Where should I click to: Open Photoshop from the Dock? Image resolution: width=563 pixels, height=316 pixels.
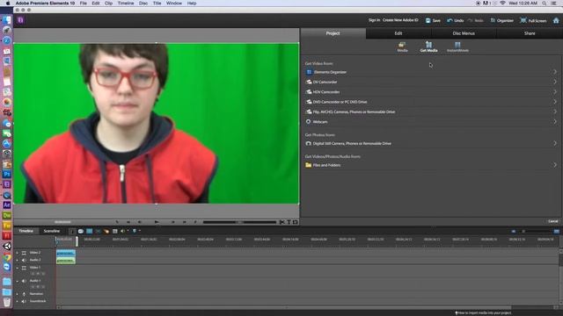click(x=7, y=175)
